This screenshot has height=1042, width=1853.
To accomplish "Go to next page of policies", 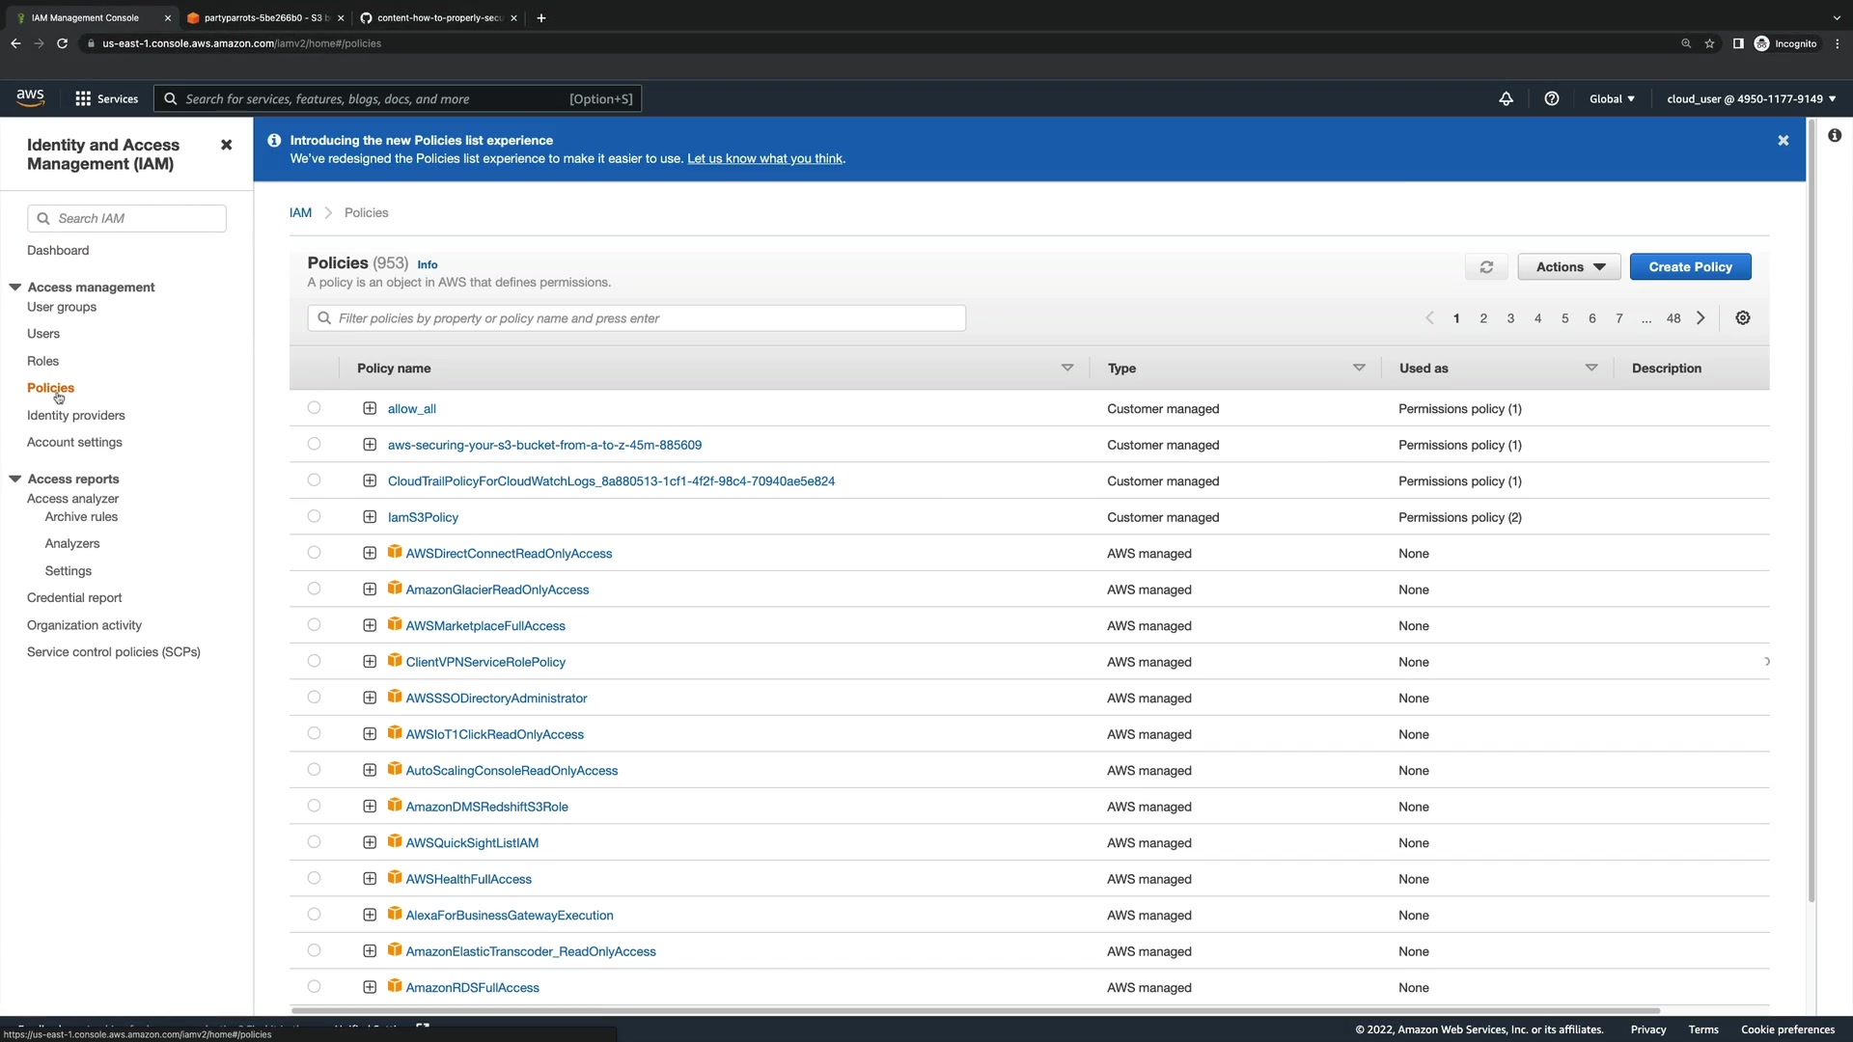I will click(x=1701, y=318).
